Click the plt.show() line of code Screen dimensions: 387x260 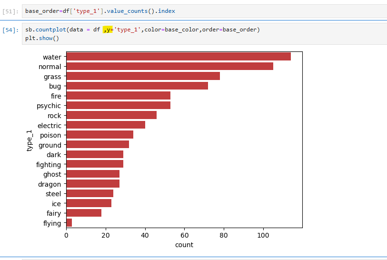coord(42,38)
